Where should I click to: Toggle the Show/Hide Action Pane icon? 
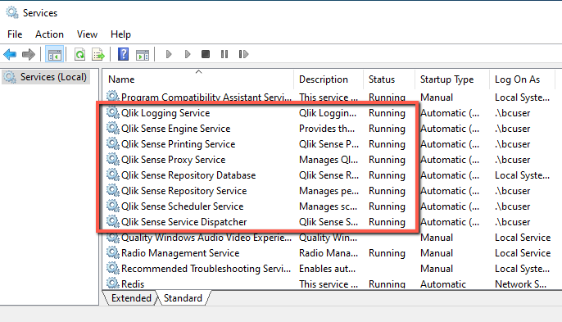pos(143,55)
